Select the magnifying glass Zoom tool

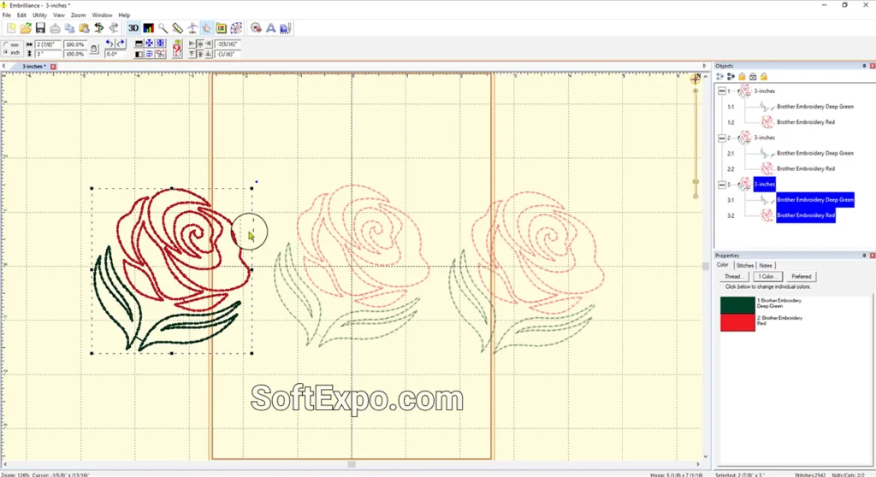click(x=163, y=28)
